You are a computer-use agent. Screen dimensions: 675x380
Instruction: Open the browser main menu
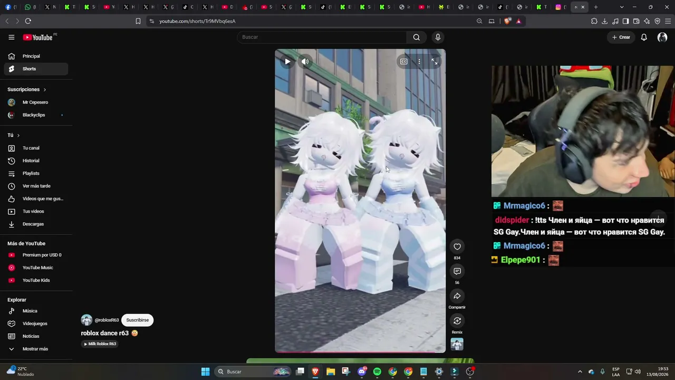pos(668,21)
